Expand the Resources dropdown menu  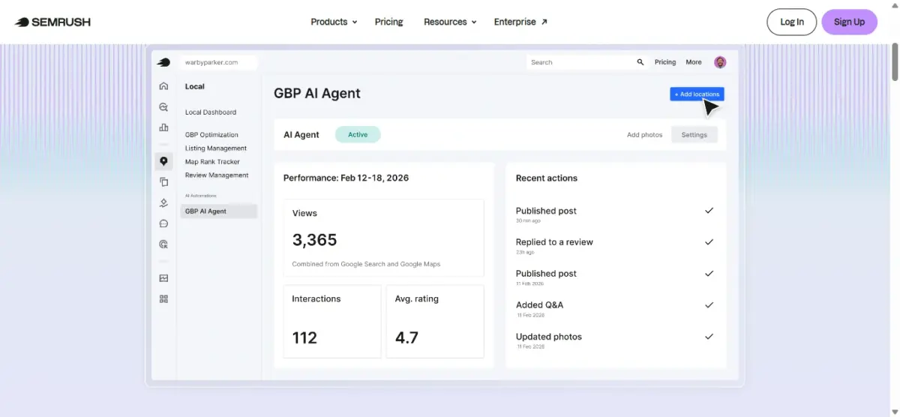[450, 22]
